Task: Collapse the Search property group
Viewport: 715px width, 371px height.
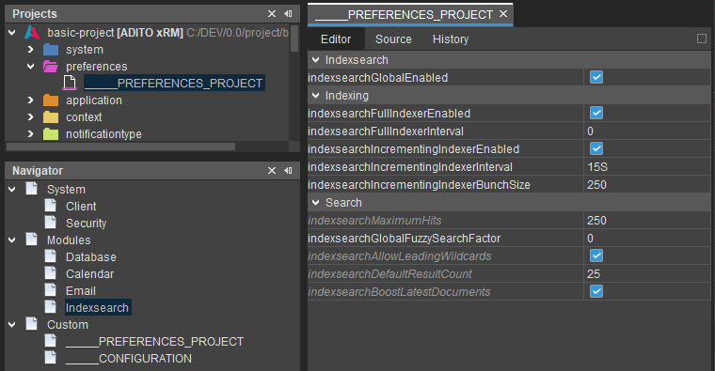Action: pyautogui.click(x=315, y=203)
